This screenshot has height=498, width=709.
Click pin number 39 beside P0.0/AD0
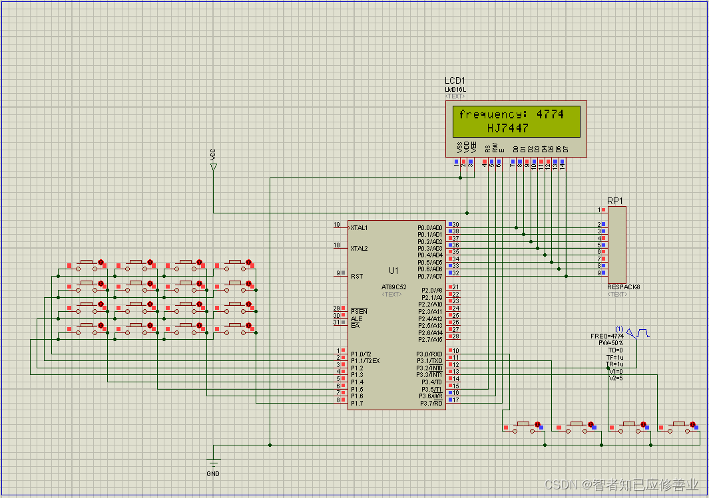coord(456,224)
